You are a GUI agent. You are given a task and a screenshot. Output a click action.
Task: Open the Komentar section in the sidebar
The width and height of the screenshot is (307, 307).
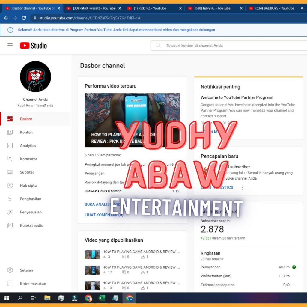(28, 159)
